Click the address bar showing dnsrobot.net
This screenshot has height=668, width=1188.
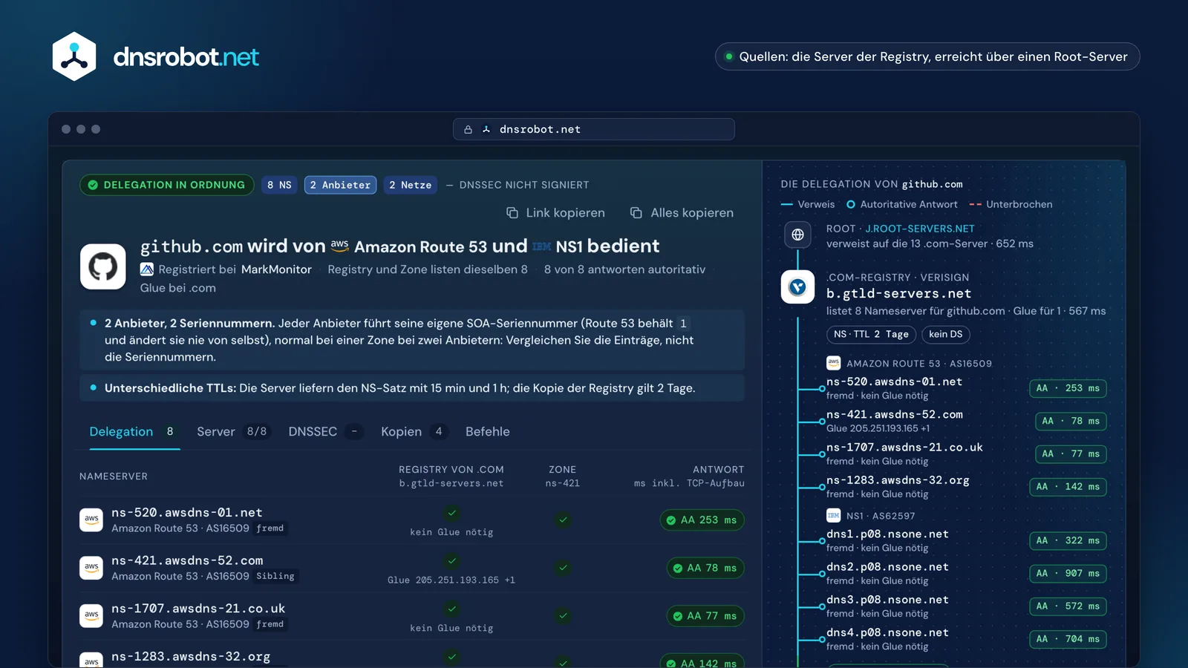594,129
